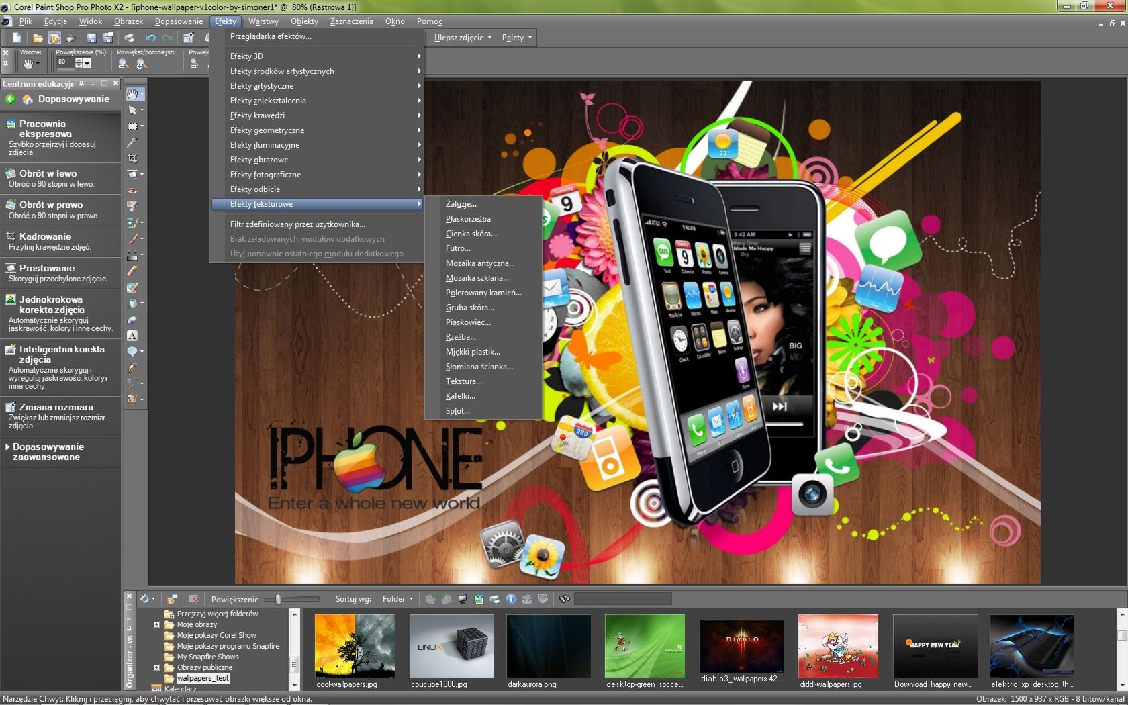The image size is (1128, 705).
Task: Click the Organizer binoculars search icon
Action: click(x=565, y=599)
